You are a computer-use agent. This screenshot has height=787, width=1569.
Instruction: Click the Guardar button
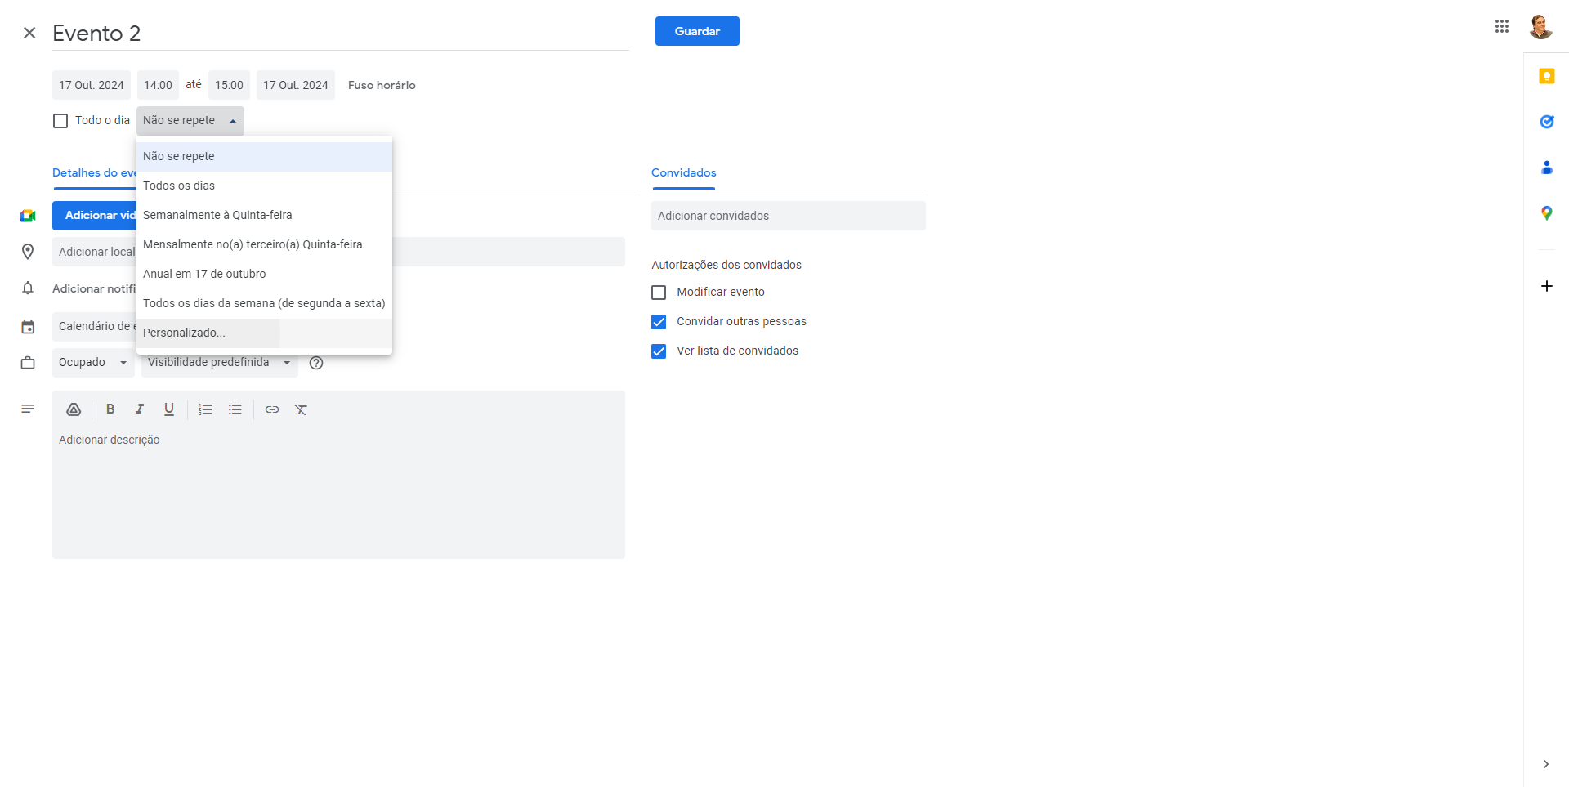coord(697,31)
